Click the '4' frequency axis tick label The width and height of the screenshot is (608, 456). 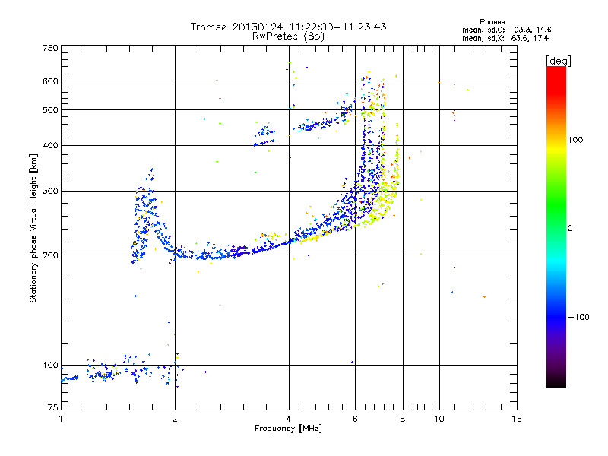(x=289, y=419)
